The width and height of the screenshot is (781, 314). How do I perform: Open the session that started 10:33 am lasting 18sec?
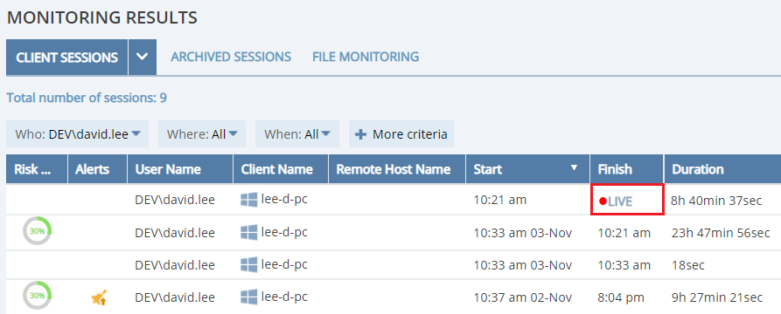coord(394,265)
